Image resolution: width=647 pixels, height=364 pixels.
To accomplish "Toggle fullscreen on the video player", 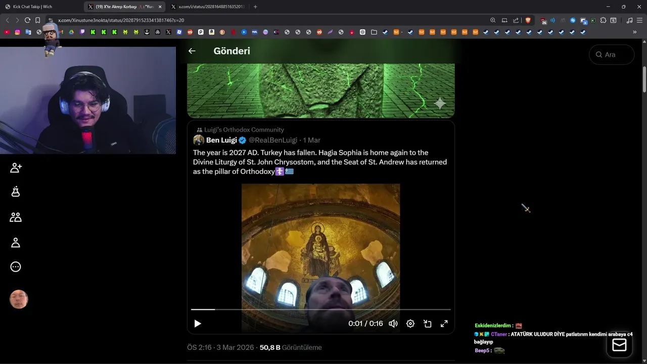I will (x=444, y=324).
